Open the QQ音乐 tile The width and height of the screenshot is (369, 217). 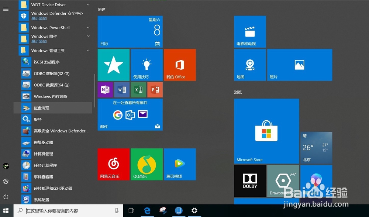146,164
